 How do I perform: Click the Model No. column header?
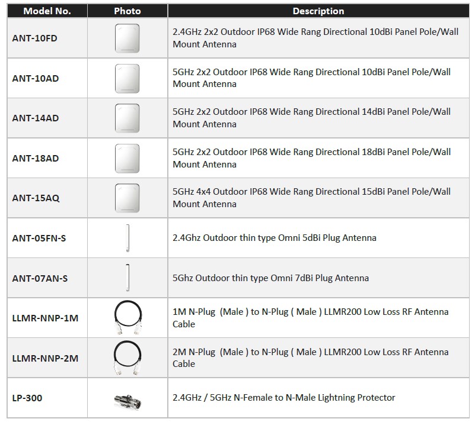click(47, 11)
